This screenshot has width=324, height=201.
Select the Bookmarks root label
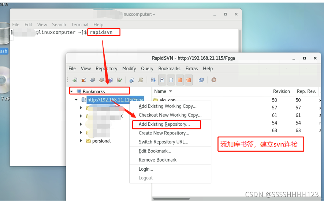[x=94, y=91]
